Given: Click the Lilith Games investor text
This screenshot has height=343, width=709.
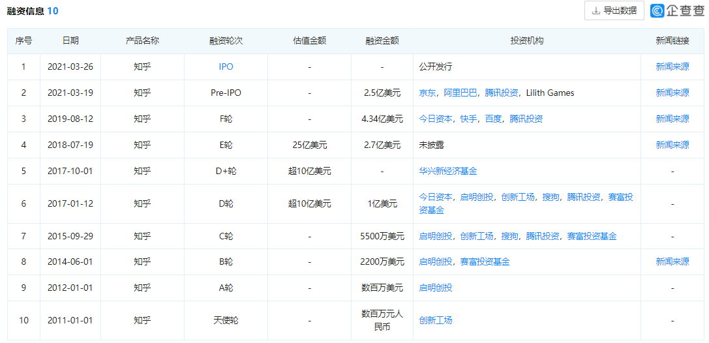Looking at the screenshot, I should tap(550, 93).
